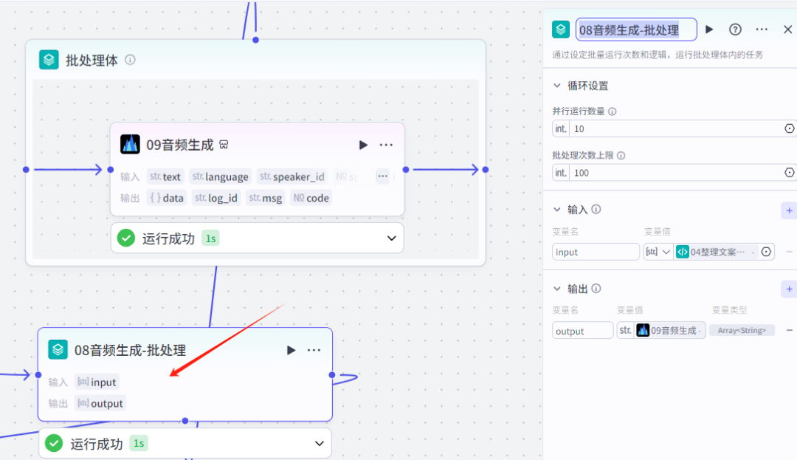797x460 pixels.
Task: Select the 09音频生成 audio node icon
Action: click(130, 144)
